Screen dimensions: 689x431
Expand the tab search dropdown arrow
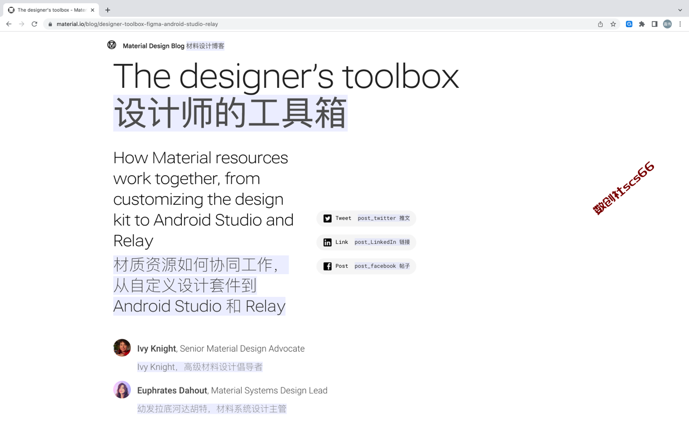tap(680, 10)
